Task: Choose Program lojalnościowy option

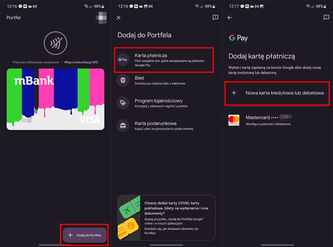Action: (166, 103)
